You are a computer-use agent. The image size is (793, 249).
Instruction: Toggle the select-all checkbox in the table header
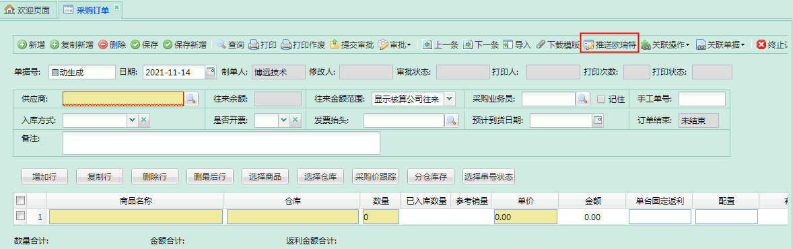click(21, 200)
